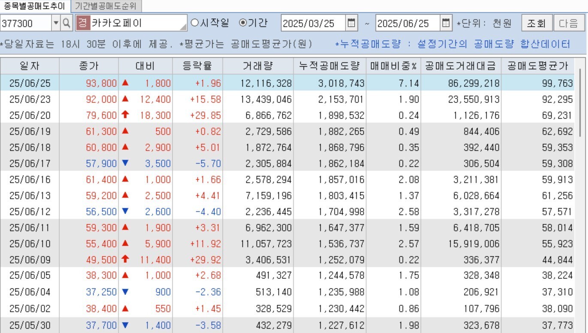Image resolution: width=588 pixels, height=333 pixels.
Task: Click the 등락율 column header
Action: 197,66
